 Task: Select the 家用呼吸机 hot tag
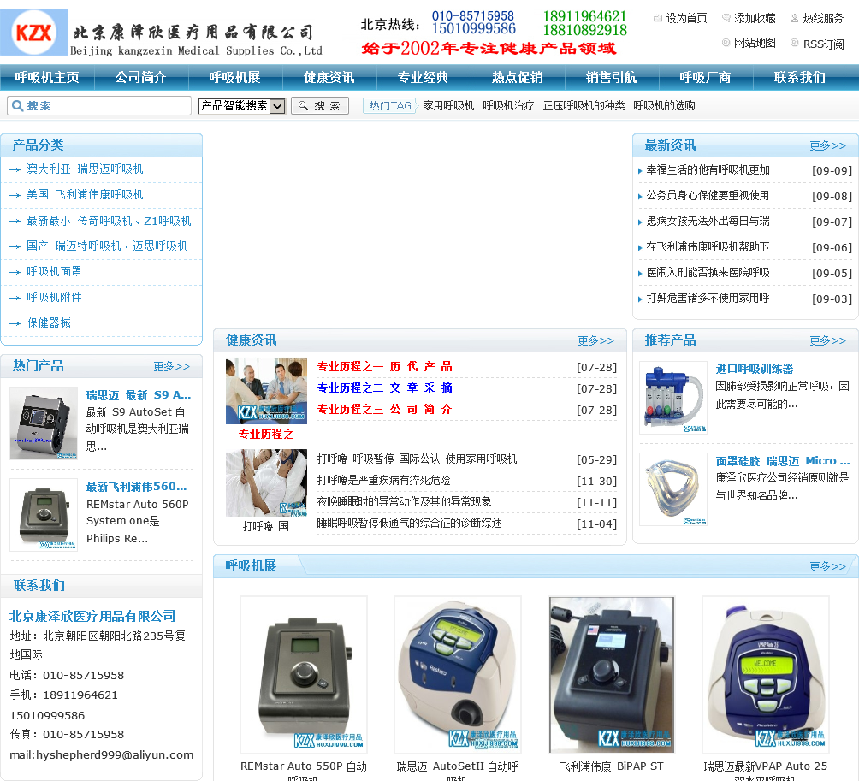tap(448, 106)
